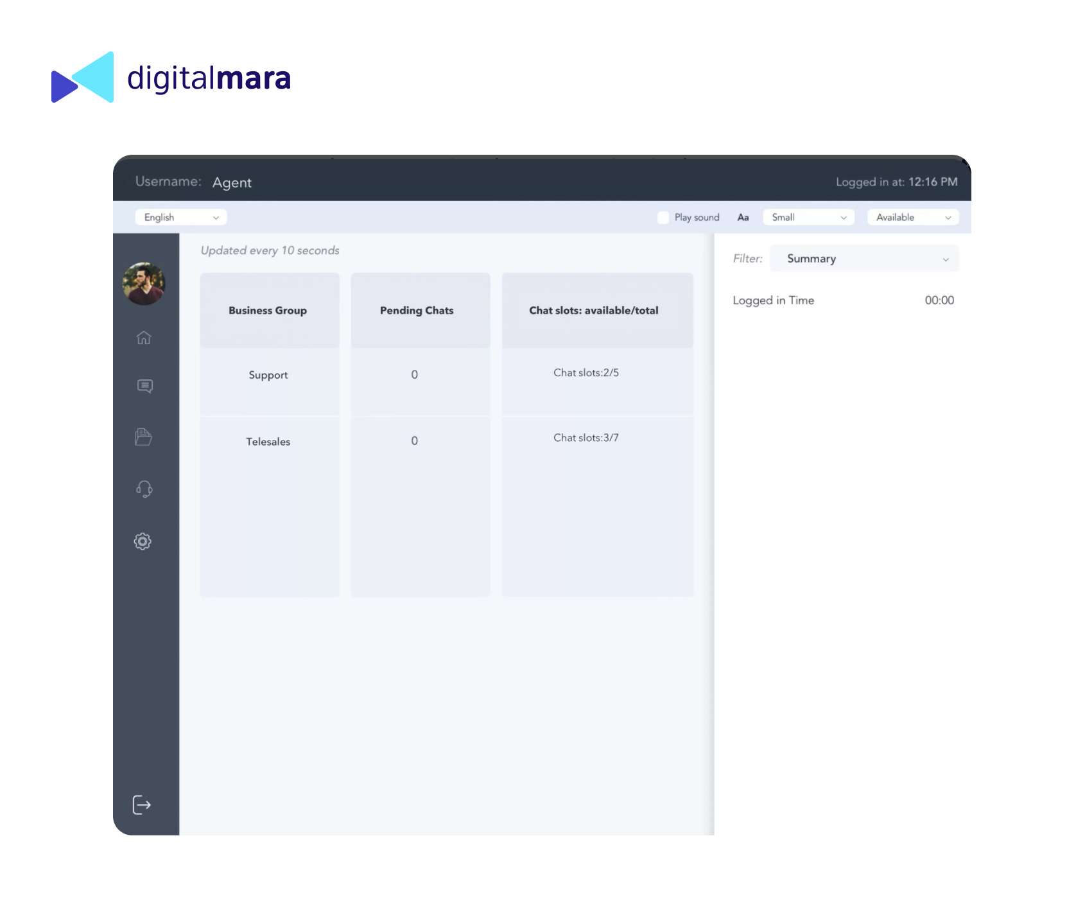Open the Available status dropdown

coord(912,218)
